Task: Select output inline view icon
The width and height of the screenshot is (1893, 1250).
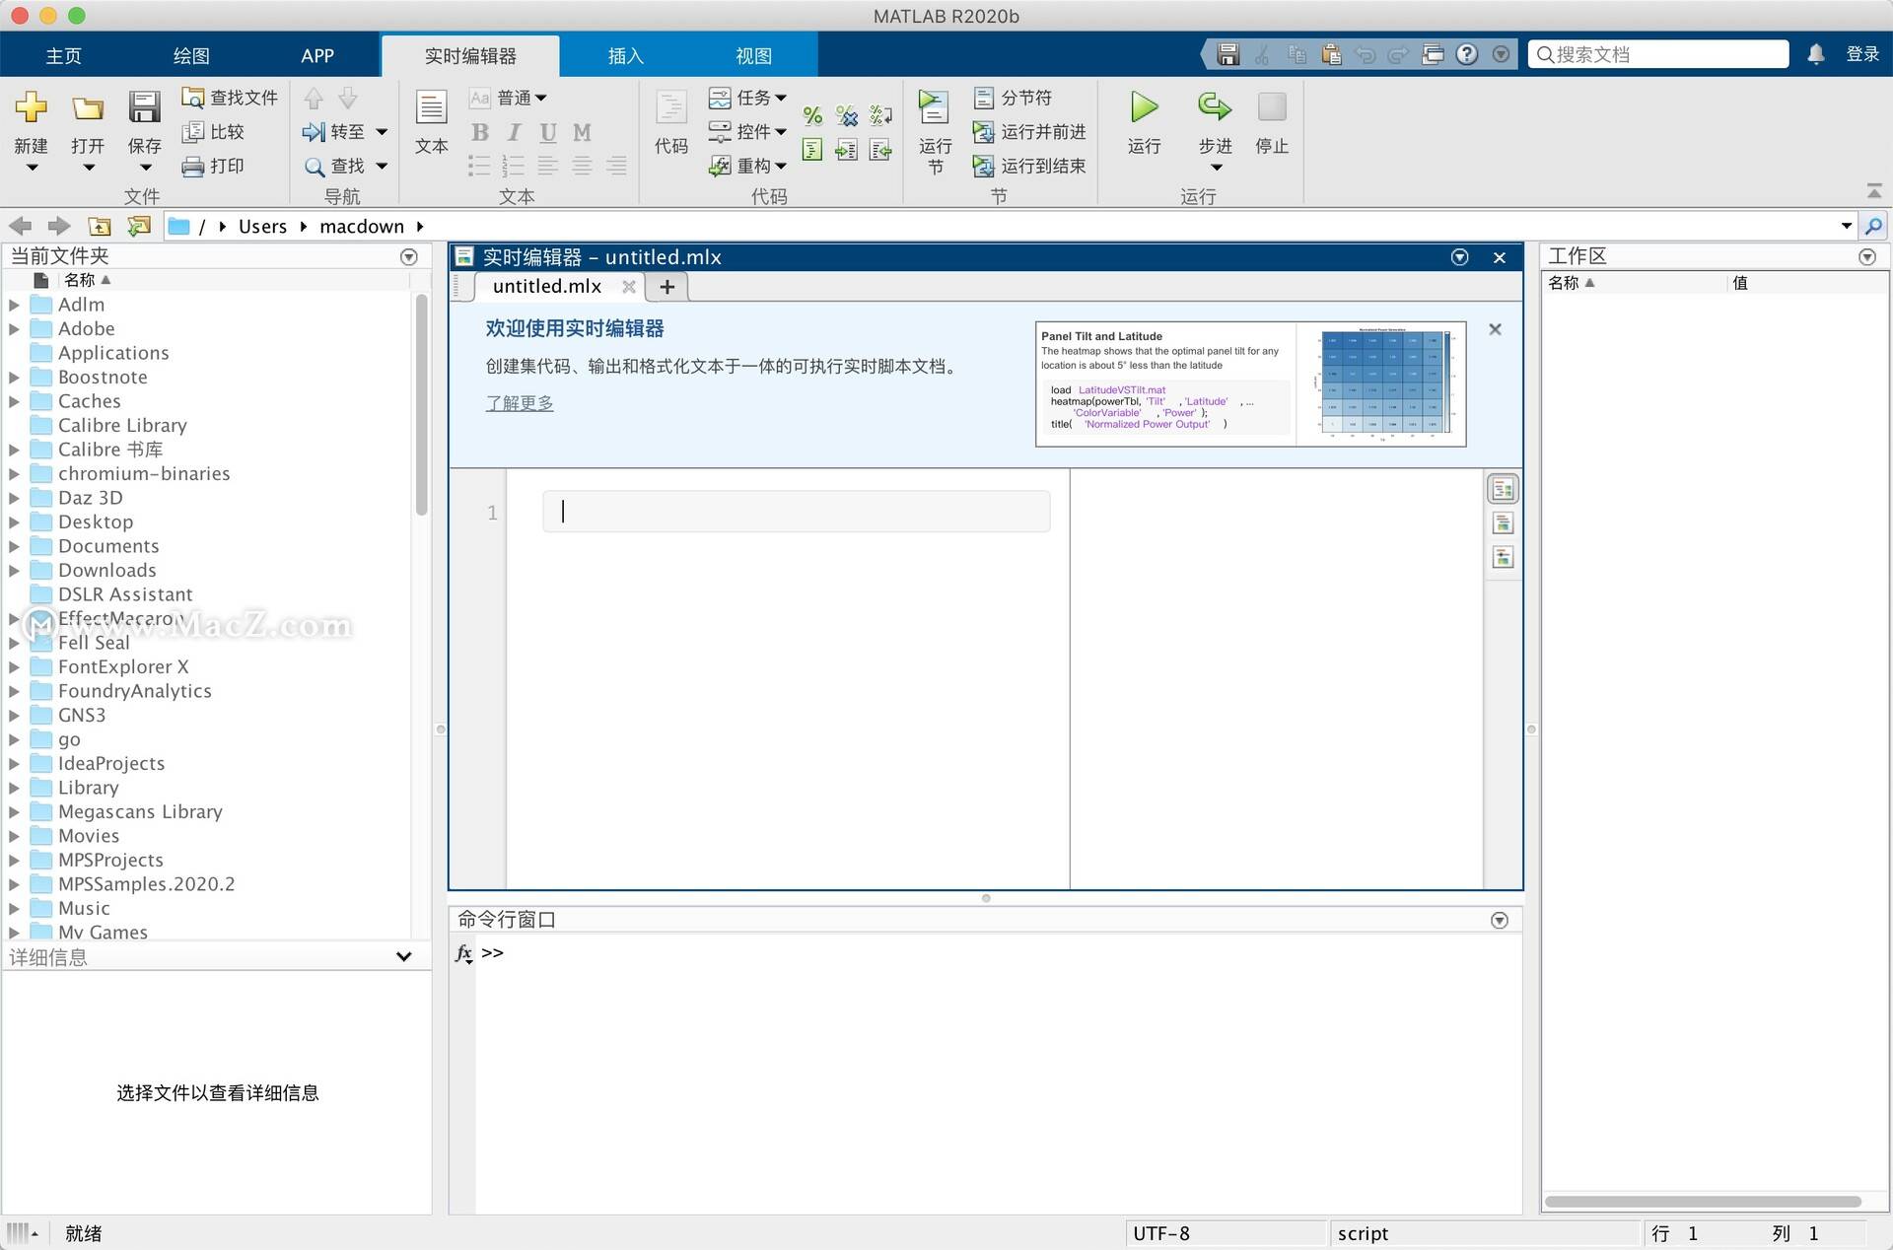Action: point(1503,523)
